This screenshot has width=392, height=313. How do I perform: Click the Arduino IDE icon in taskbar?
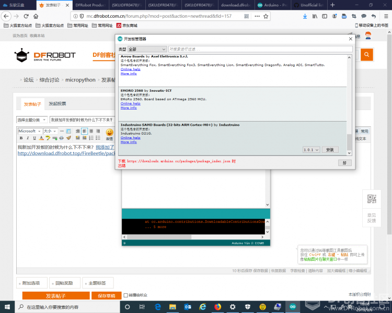tap(293, 307)
